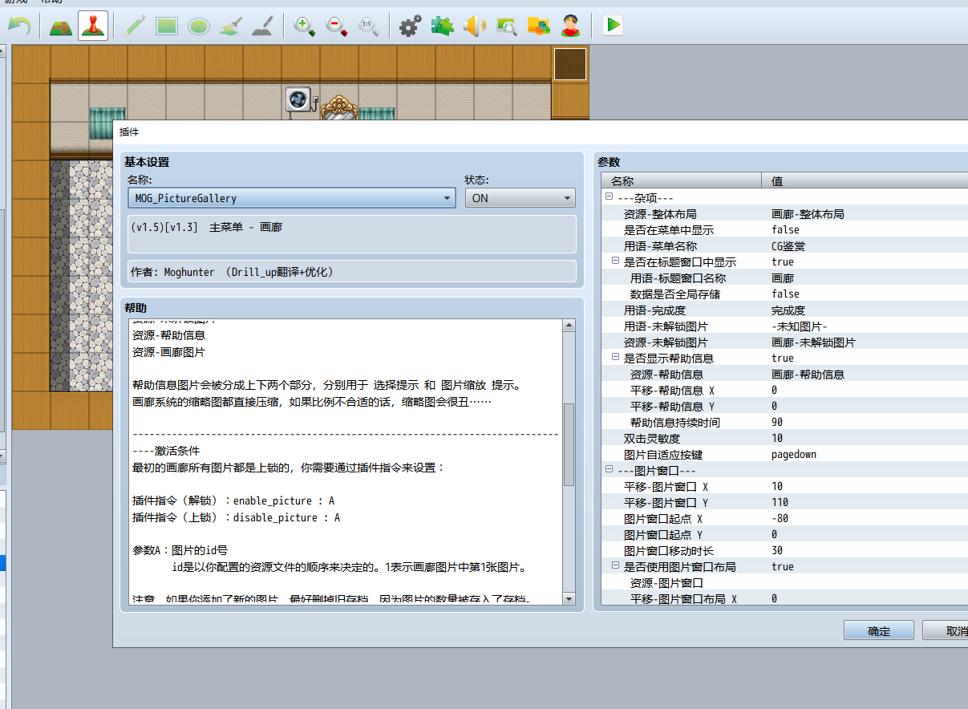The width and height of the screenshot is (968, 709).
Task: Click the 确定 button
Action: click(879, 631)
